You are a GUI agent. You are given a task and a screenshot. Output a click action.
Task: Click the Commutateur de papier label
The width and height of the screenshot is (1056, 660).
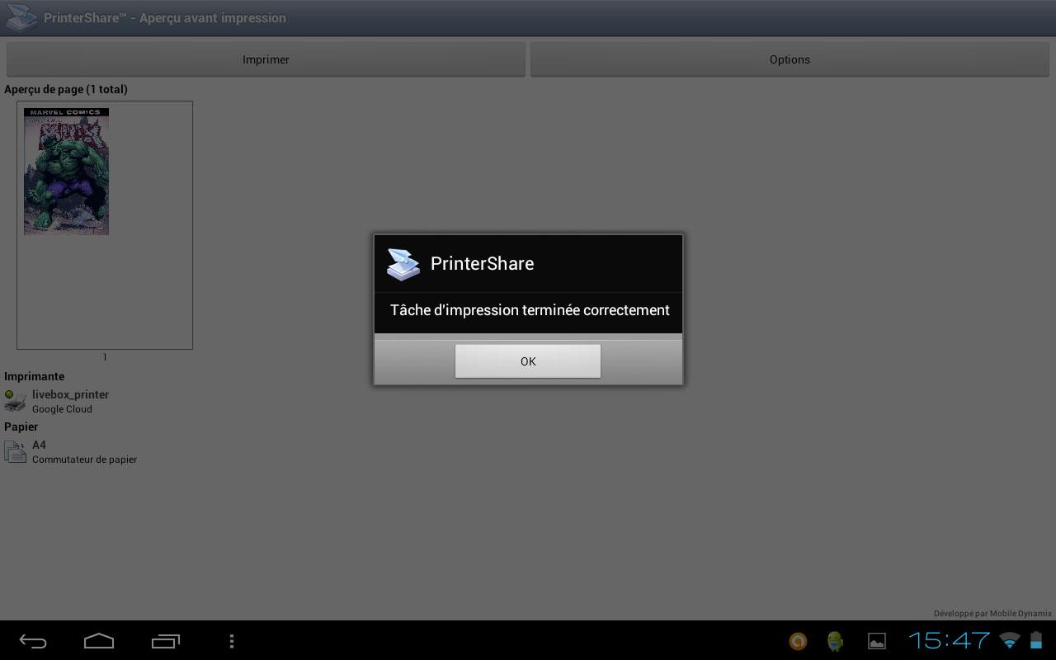coord(84,460)
